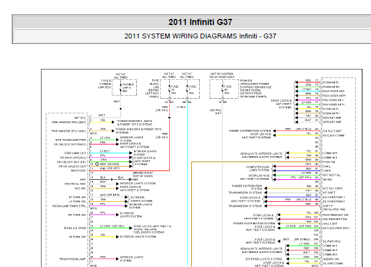Click the 'KEYLESS PWR SPLY' terminal label

point(336,228)
